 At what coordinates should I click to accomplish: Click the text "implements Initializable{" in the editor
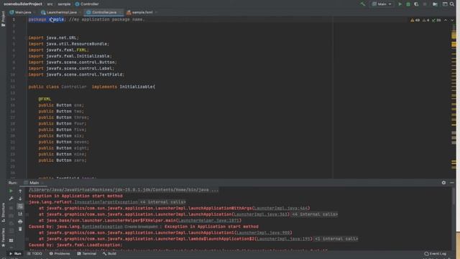124,86
